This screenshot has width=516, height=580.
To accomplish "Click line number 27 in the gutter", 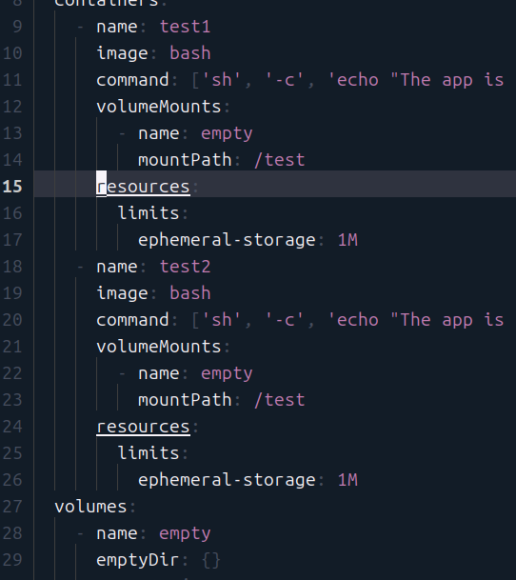I will (x=12, y=507).
